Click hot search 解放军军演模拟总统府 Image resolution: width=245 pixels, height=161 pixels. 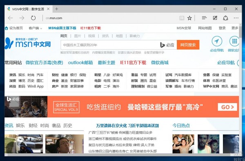[75, 53]
